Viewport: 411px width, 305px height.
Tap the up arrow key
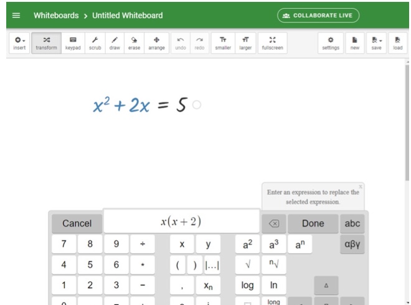[326, 285]
